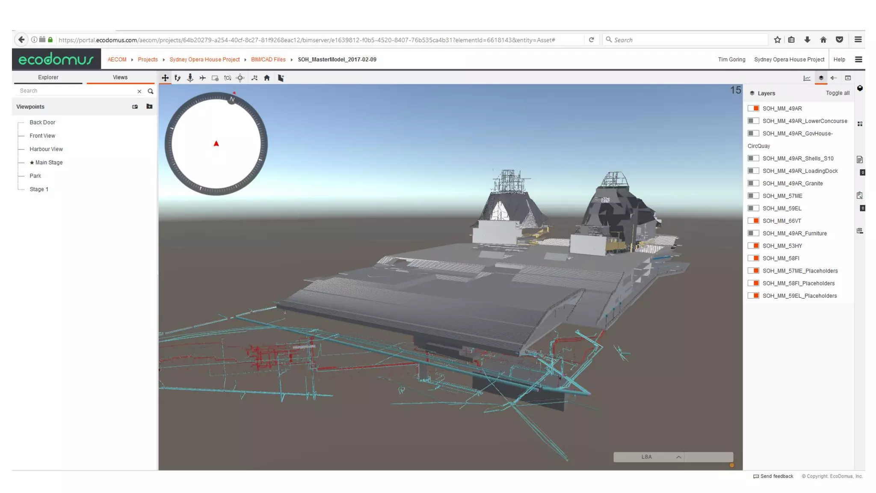Image resolution: width=876 pixels, height=493 pixels.
Task: Go to BIM/CAD Files breadcrumb link
Action: click(268, 59)
